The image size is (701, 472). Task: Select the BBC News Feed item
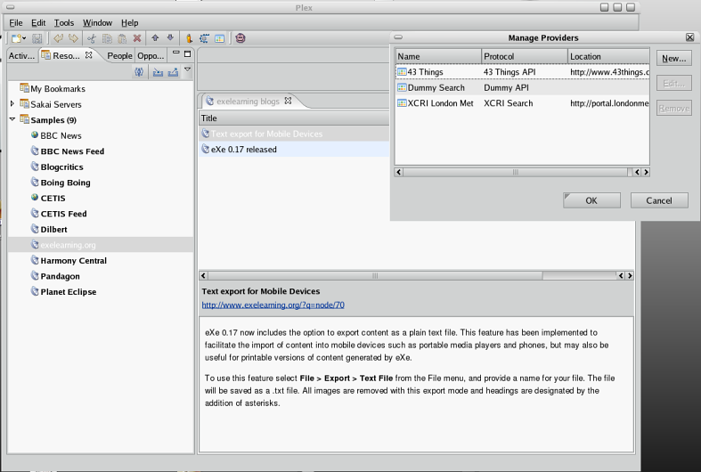72,151
